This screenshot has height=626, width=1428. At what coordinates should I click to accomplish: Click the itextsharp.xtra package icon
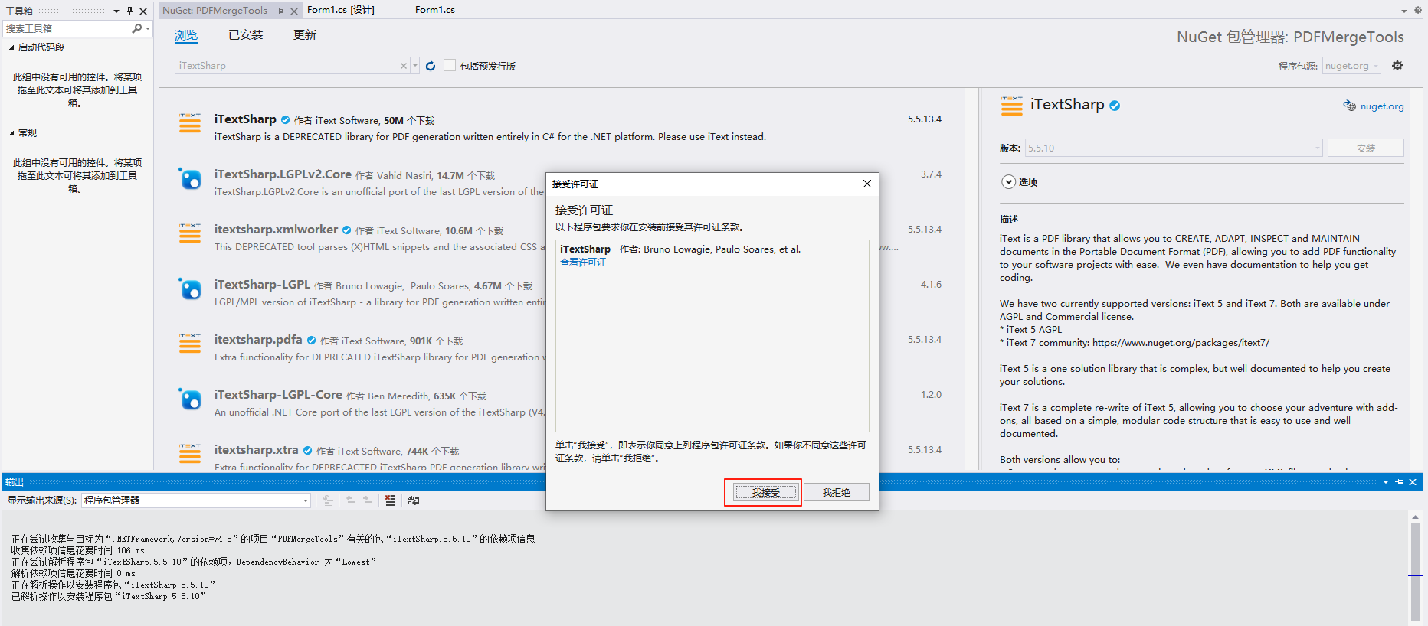coord(190,454)
